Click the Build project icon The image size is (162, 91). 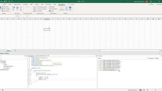pyautogui.click(x=35, y=9)
